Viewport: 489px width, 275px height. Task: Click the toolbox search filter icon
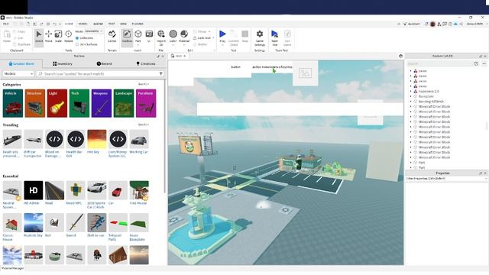161,74
